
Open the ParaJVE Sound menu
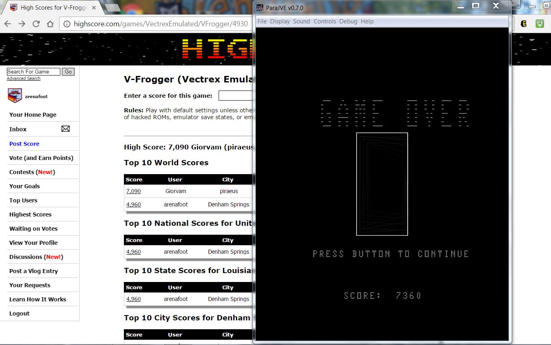(301, 21)
